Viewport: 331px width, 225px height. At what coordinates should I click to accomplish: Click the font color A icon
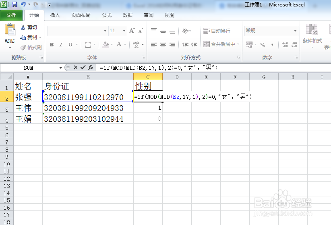tap(119, 44)
